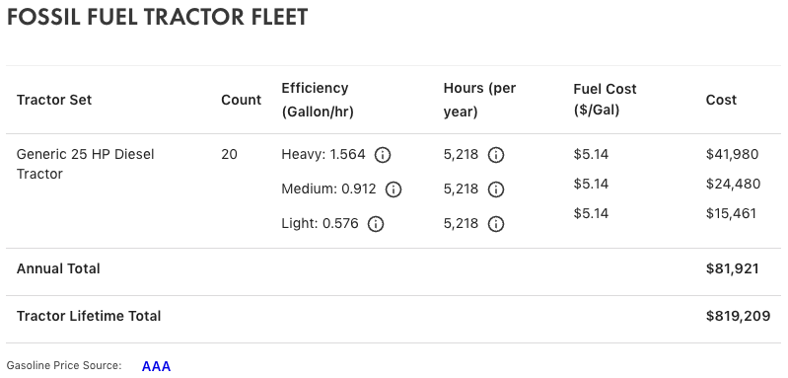
Task: Click info icon beside Medium: 0.912
Action: tap(394, 189)
